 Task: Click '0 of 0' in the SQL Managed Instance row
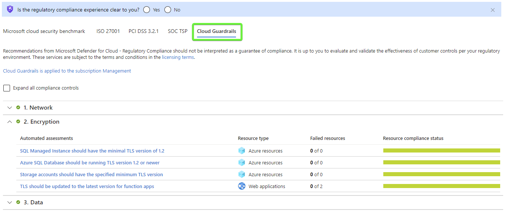317,151
